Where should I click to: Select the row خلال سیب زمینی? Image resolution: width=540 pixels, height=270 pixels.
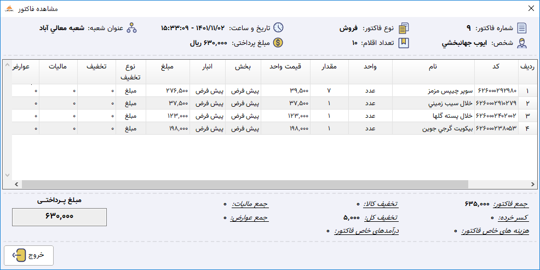[x=274, y=103]
